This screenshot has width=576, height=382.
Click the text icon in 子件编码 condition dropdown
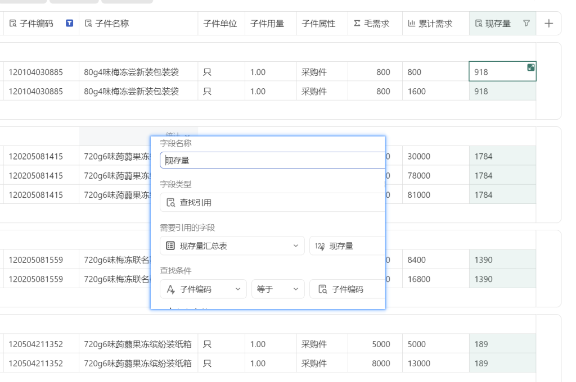pyautogui.click(x=170, y=289)
